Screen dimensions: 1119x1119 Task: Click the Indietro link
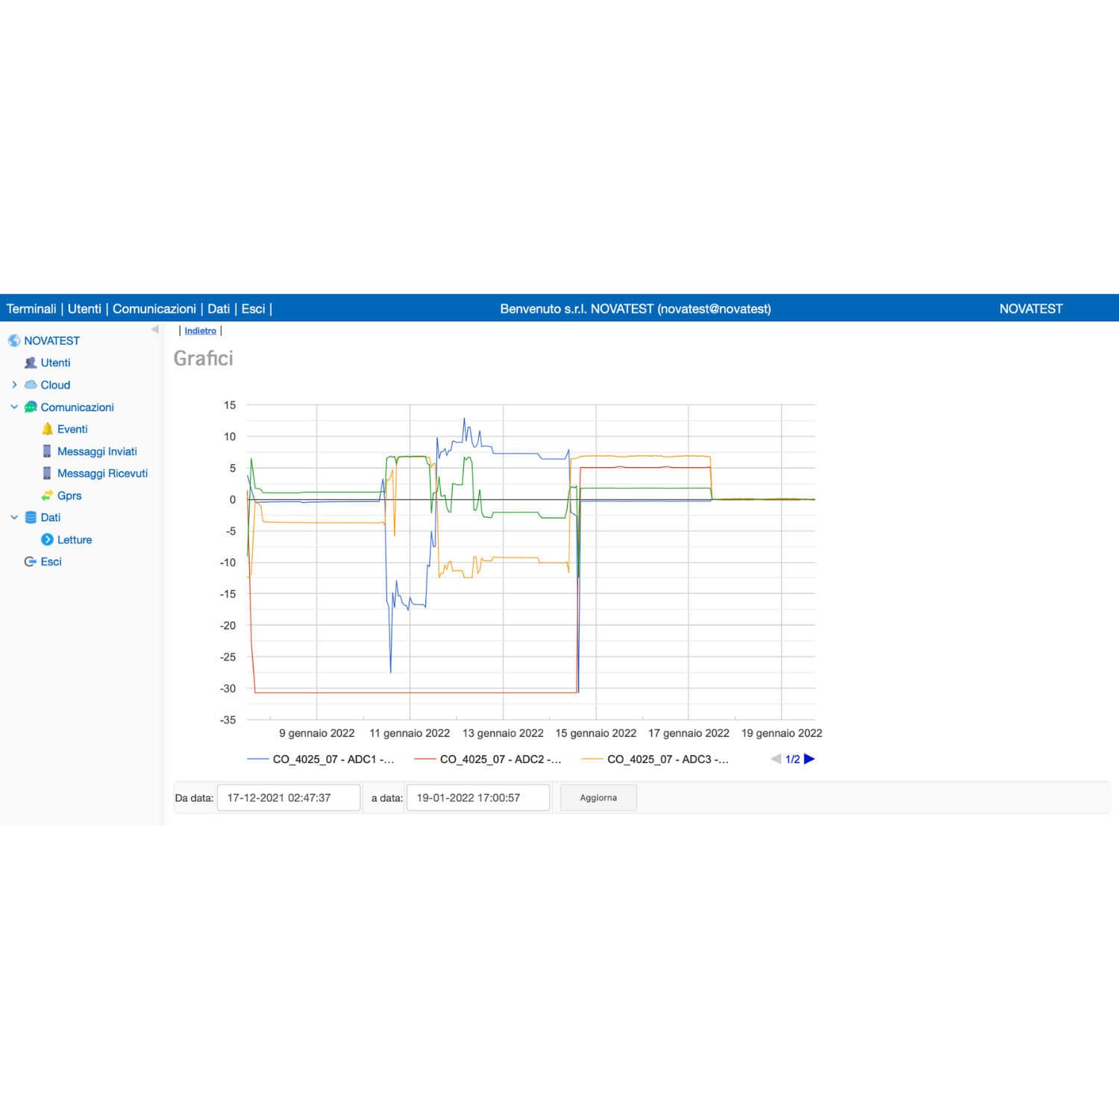coord(199,330)
